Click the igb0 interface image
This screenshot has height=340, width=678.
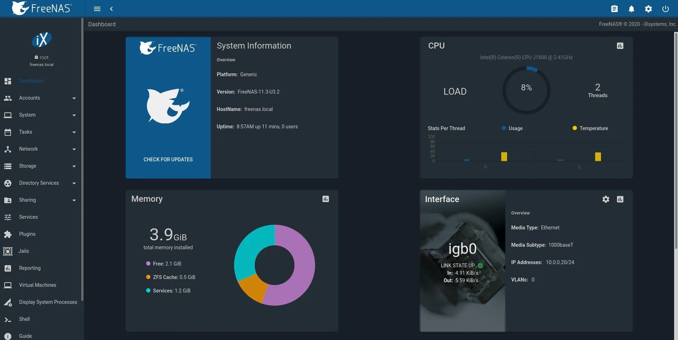tap(463, 261)
